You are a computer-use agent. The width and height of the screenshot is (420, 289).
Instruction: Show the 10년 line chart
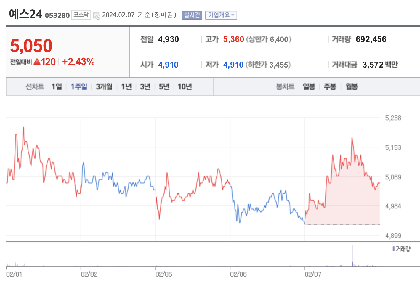[x=185, y=86]
